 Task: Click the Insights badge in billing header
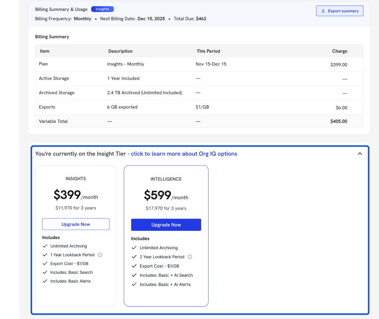102,9
